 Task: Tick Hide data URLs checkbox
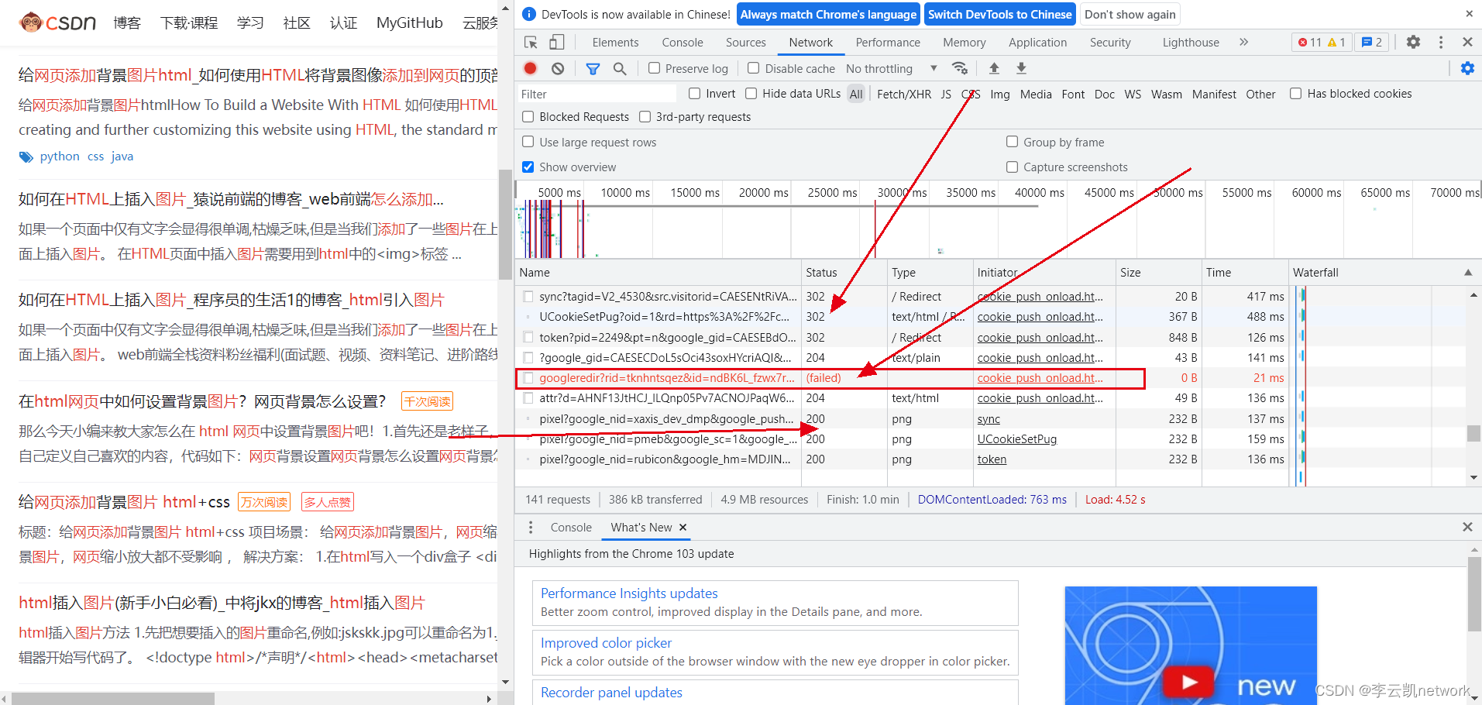751,94
